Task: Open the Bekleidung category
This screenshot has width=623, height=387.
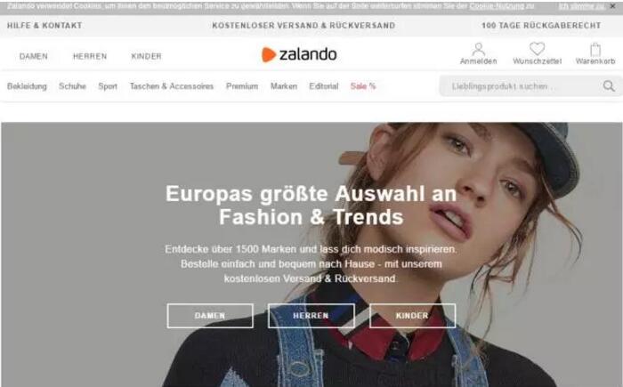Action: pos(27,86)
